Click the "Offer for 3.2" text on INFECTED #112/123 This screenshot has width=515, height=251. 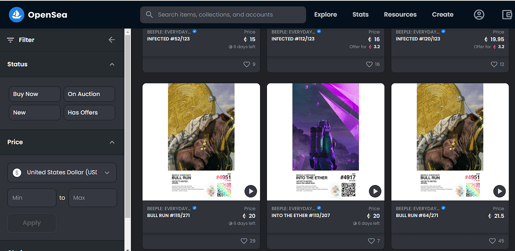pyautogui.click(x=365, y=47)
